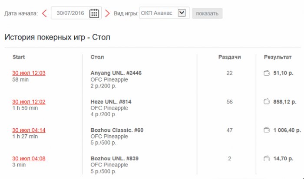Click wallet icon next to 1 006,40 р.
The image size is (304, 179).
[267, 130]
